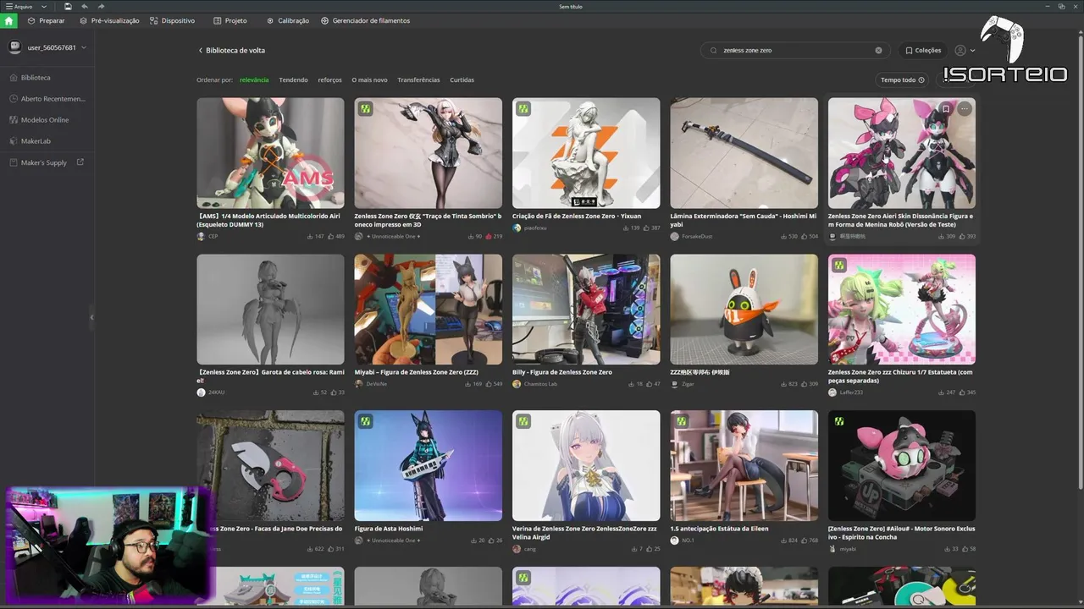This screenshot has width=1084, height=609.
Task: Open Gerenciador de filamentos
Action: (366, 20)
